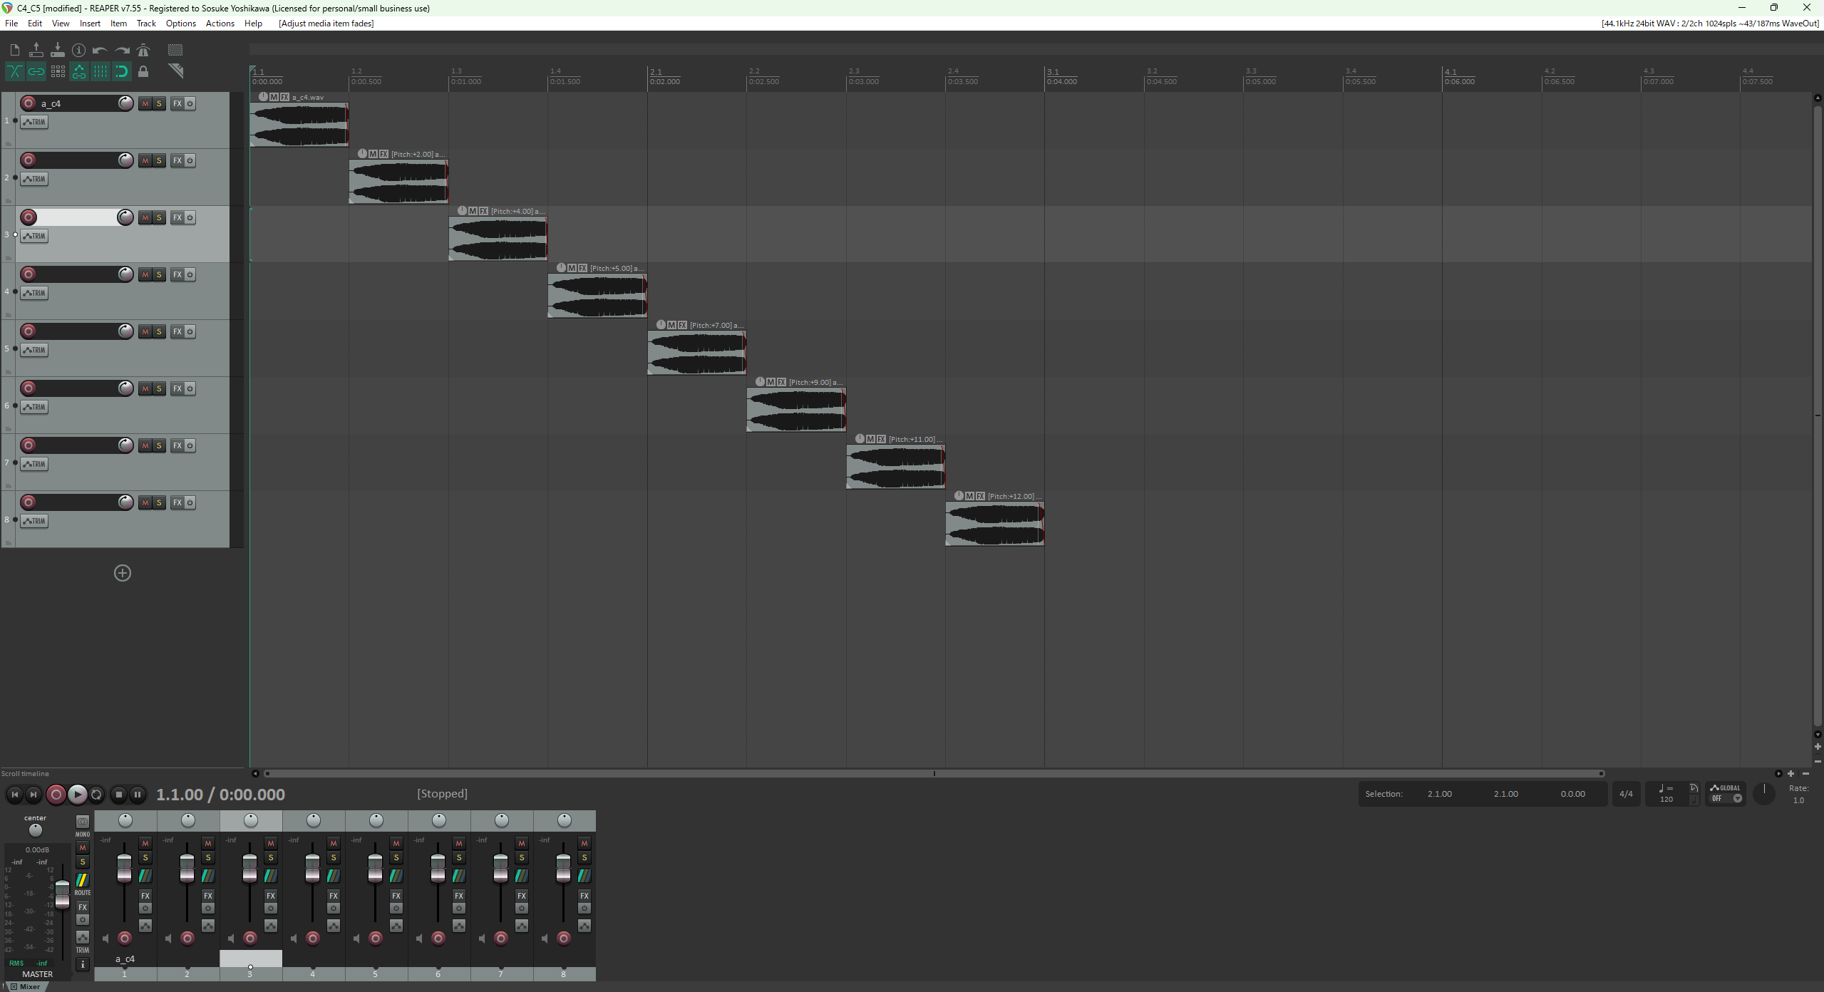Viewport: 1824px width, 992px height.
Task: Open the Actions menu
Action: (220, 24)
